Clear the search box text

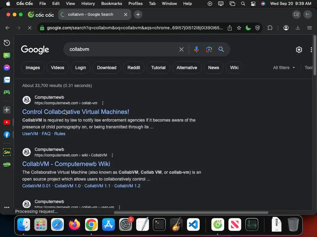tap(181, 49)
